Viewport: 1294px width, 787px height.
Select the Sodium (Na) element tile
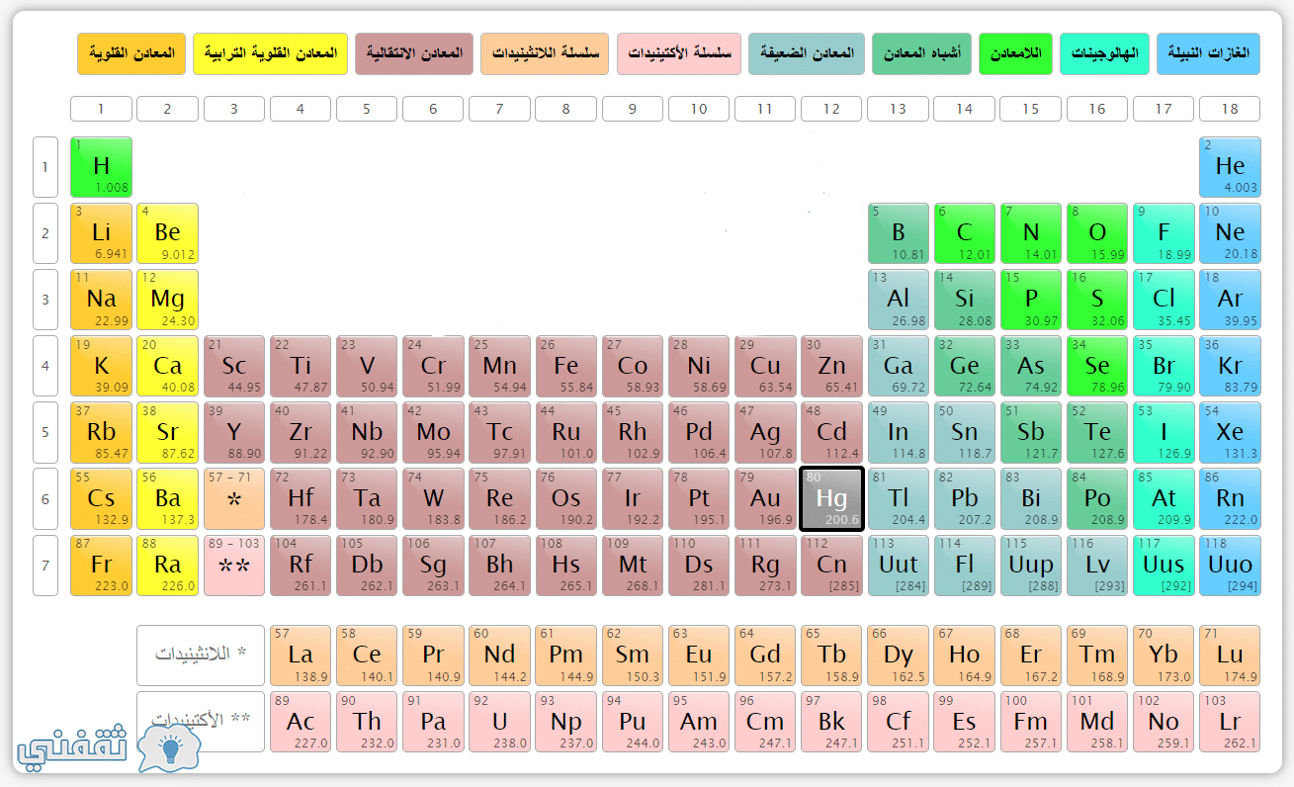(101, 299)
